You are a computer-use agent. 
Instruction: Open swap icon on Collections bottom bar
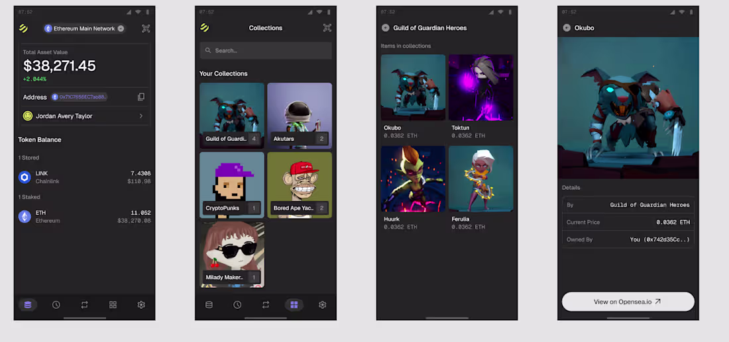tap(266, 305)
